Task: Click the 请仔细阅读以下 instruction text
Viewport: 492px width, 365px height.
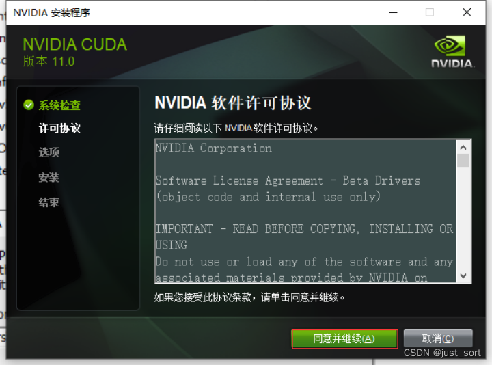Action: coord(236,128)
